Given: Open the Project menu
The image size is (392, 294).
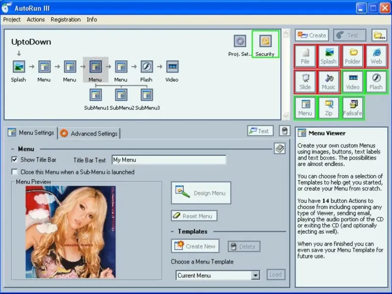Looking at the screenshot, I should pyautogui.click(x=12, y=20).
